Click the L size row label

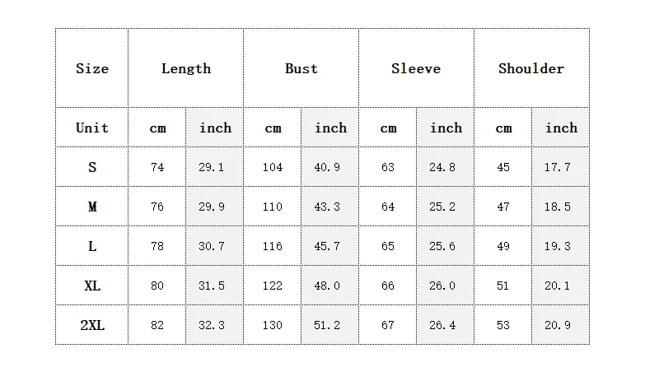click(x=92, y=246)
